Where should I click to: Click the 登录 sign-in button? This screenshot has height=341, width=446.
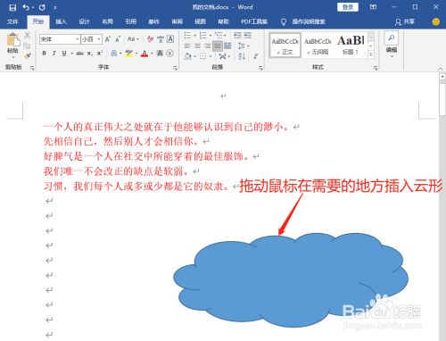[x=348, y=7]
